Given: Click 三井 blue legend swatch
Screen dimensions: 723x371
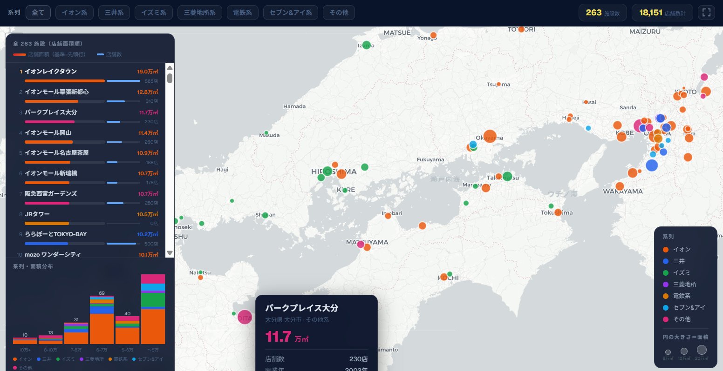Looking at the screenshot, I should [x=665, y=261].
